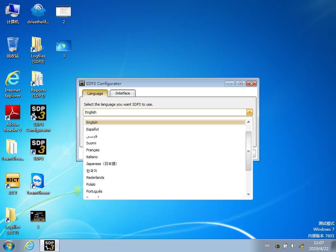Click SDP3 Configurator title bar icon
Image resolution: width=336 pixels, height=252 pixels.
(x=82, y=83)
